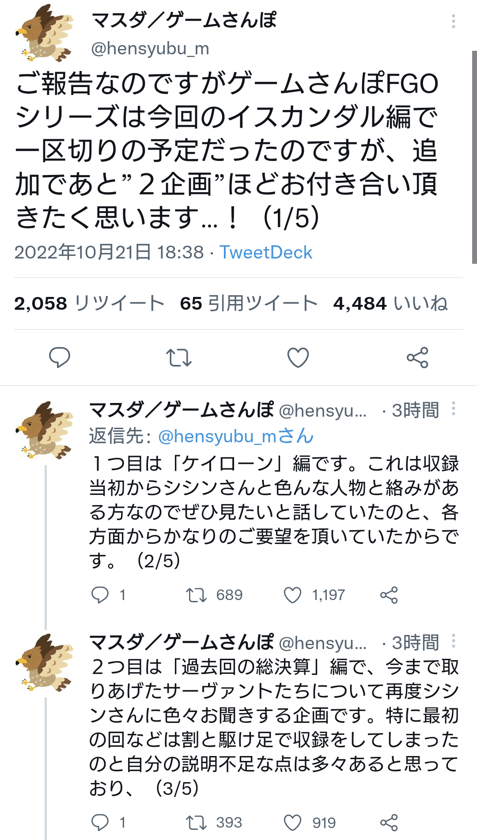Share the main tweet (1/5)

[x=417, y=357]
